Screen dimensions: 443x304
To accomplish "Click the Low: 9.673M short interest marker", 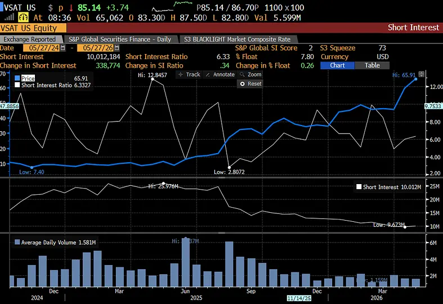I will click(x=405, y=227).
